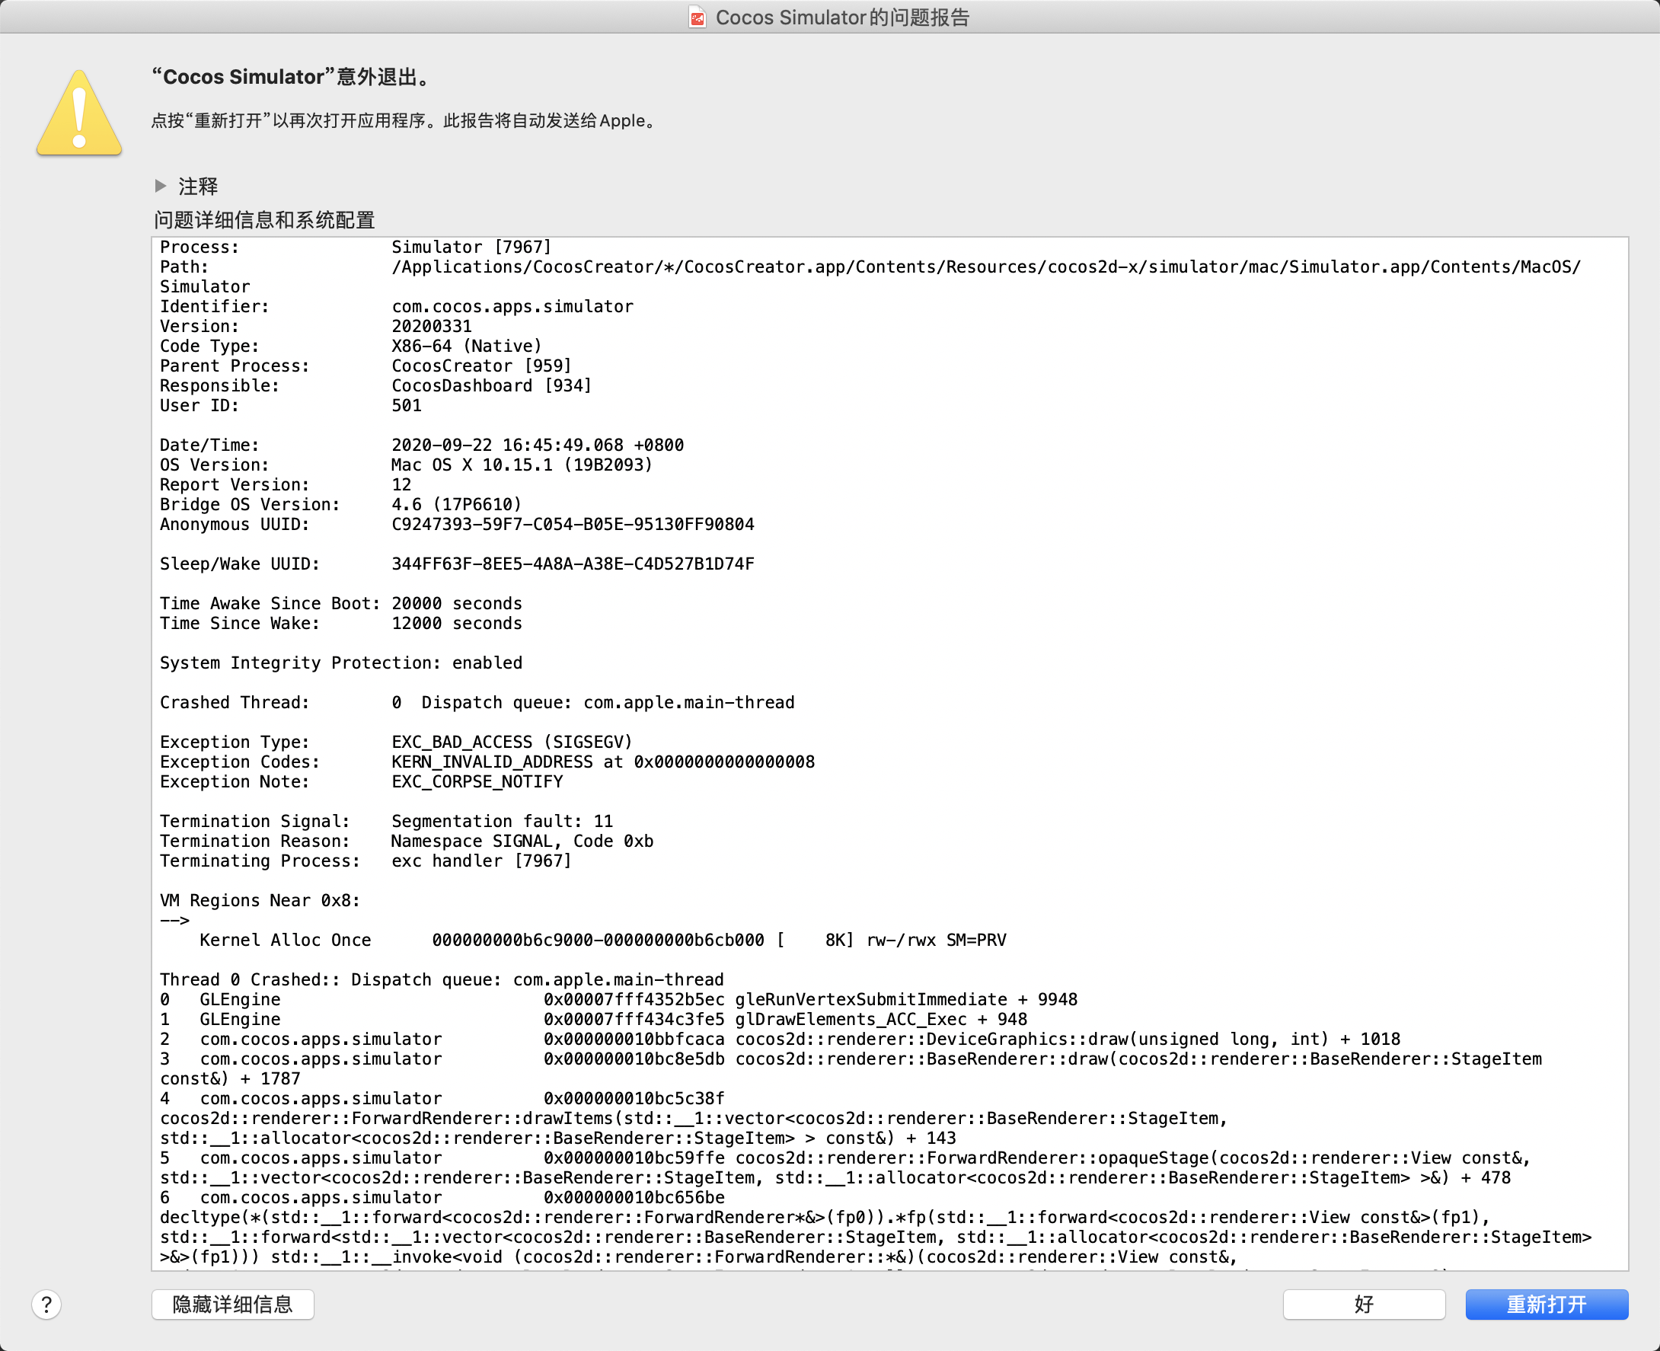The height and width of the screenshot is (1351, 1660).
Task: Click the 好 button
Action: click(x=1363, y=1305)
